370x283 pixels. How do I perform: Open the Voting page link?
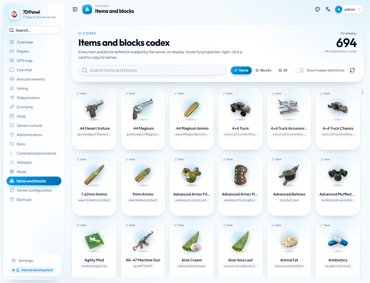34,88
